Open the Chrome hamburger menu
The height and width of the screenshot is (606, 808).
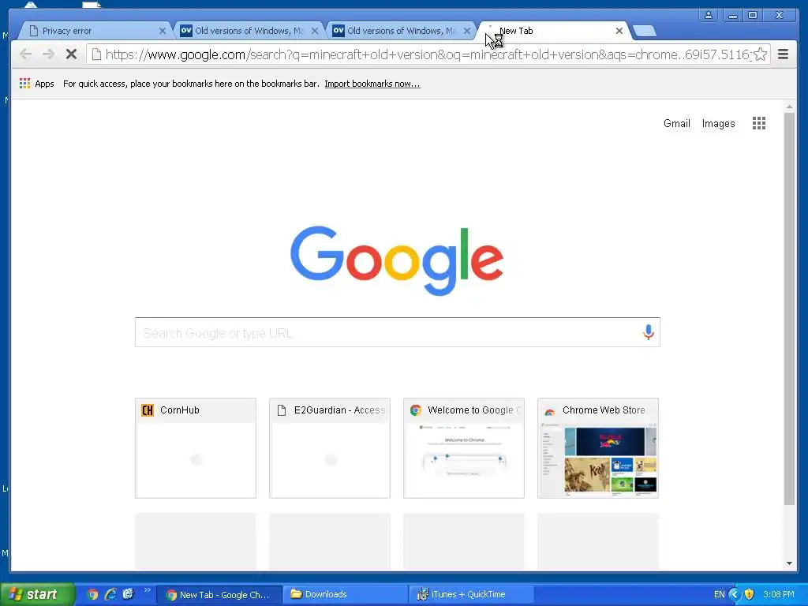click(783, 54)
